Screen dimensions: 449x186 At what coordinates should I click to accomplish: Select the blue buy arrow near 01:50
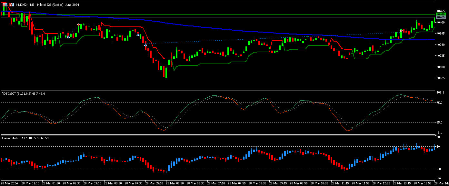click(68, 37)
